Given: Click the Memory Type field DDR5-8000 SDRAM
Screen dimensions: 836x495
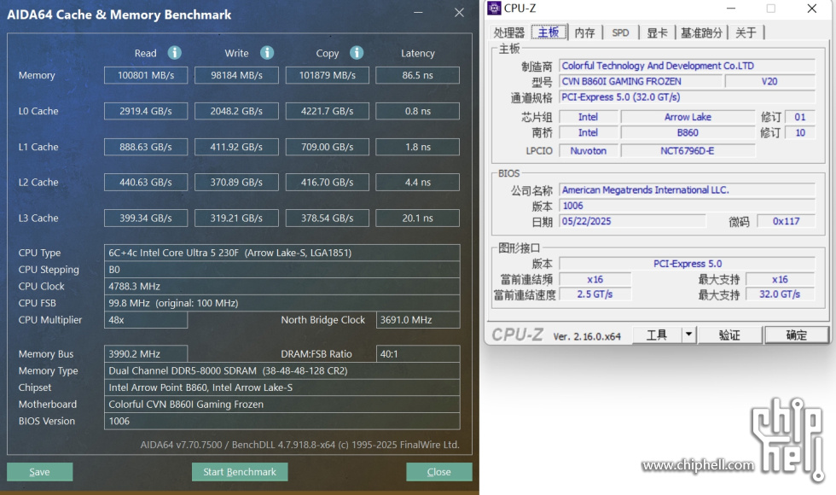Looking at the screenshot, I should click(x=282, y=370).
